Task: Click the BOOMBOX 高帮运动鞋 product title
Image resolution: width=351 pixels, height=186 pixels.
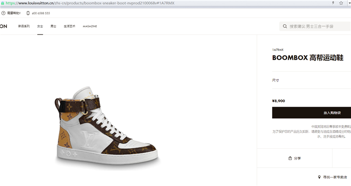Action: tap(308, 58)
